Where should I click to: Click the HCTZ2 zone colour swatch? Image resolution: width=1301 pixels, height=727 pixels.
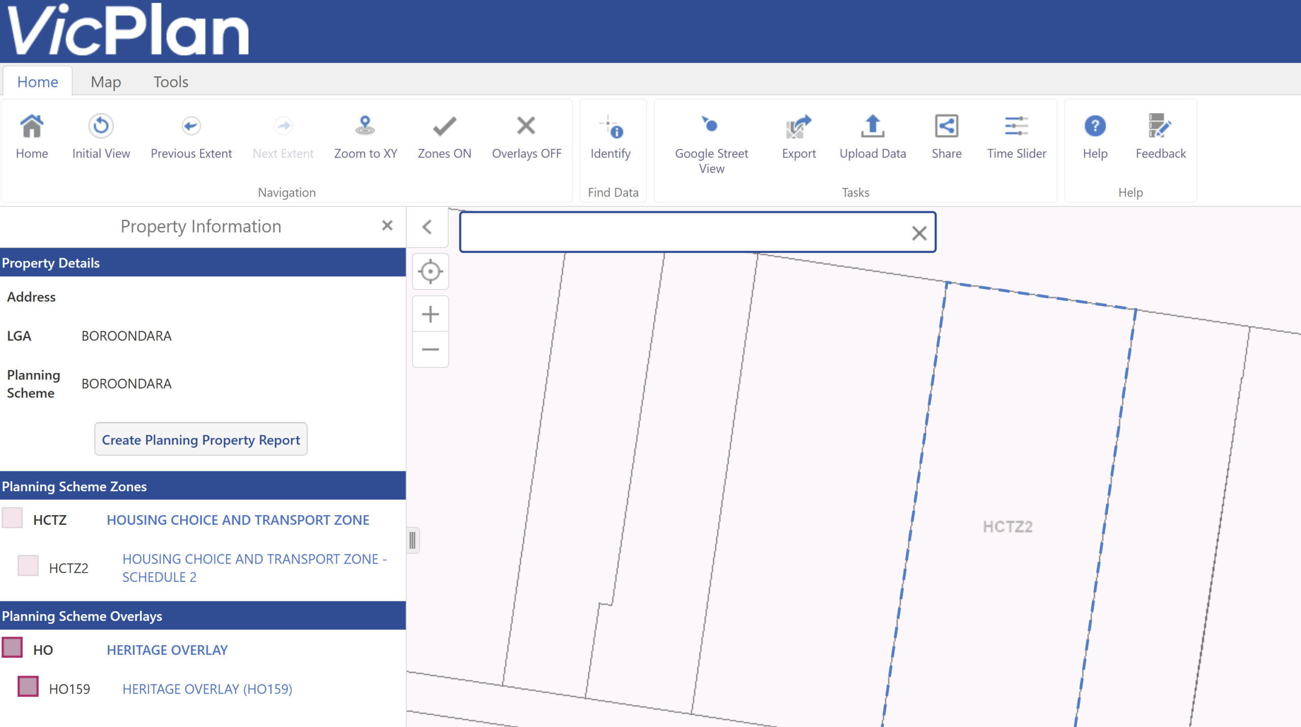coord(28,565)
